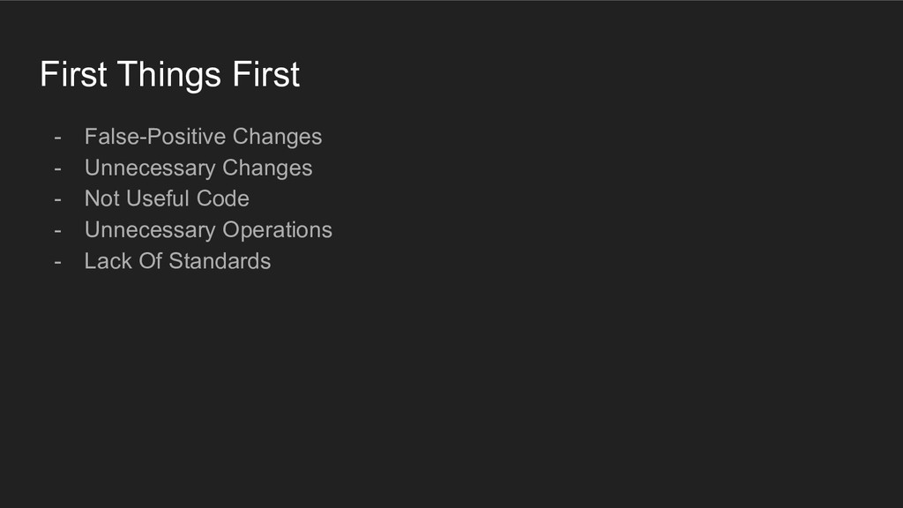The width and height of the screenshot is (903, 508).
Task: Click the "First Things First" slide title
Action: click(169, 75)
